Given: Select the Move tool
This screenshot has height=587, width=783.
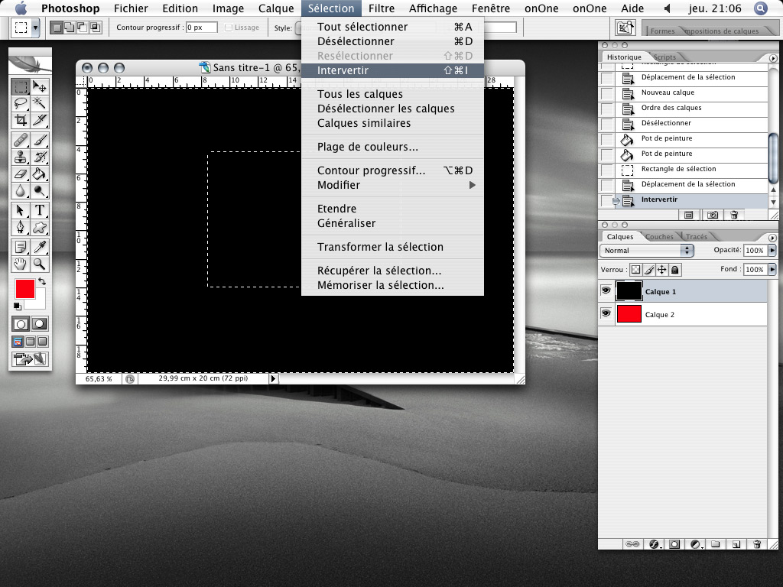Looking at the screenshot, I should click(40, 86).
